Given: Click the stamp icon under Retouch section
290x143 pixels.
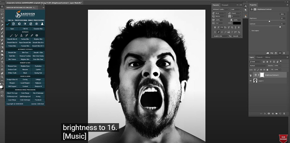Looking at the screenshot, I should click(22, 35).
